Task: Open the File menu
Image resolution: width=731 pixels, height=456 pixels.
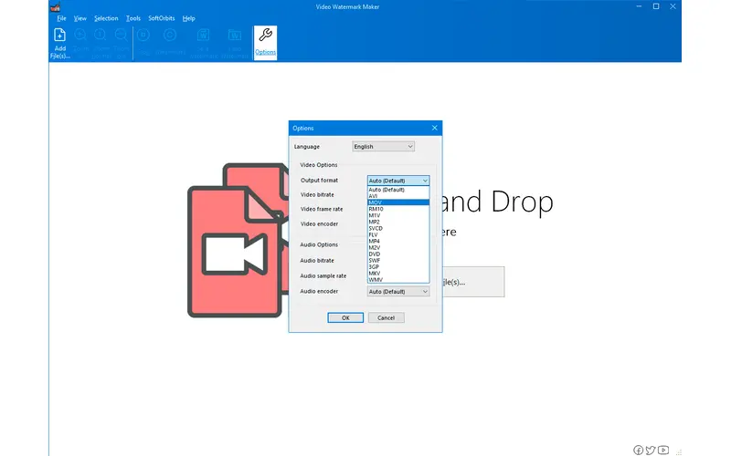Action: 61,18
